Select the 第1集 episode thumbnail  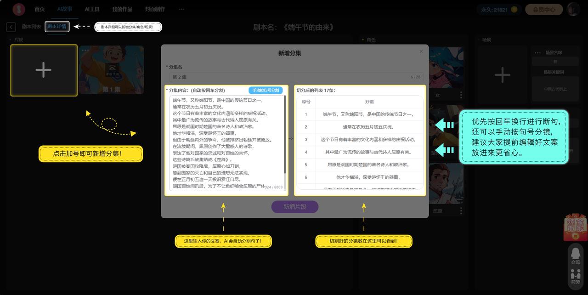(x=112, y=70)
